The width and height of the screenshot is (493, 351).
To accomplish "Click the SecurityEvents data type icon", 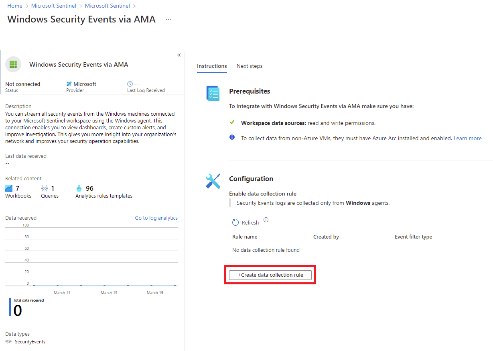I will [x=8, y=342].
